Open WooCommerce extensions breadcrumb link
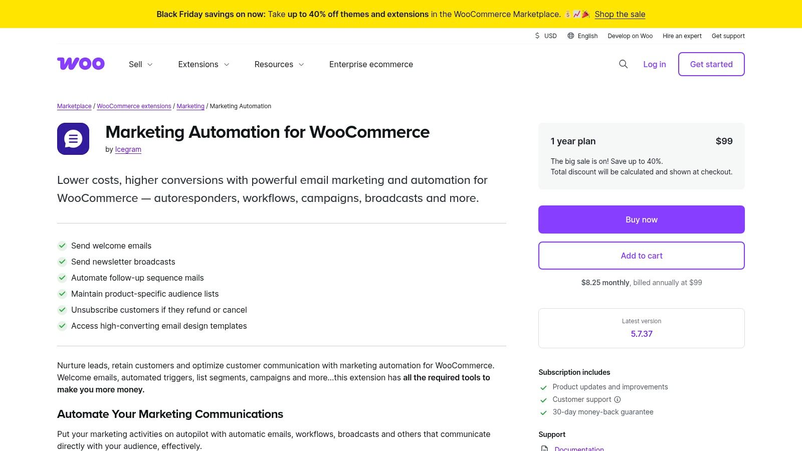This screenshot has height=451, width=802. (134, 106)
